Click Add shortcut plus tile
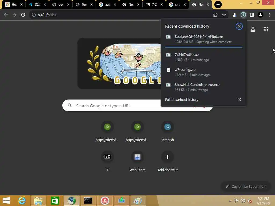This screenshot has height=206, width=275. (x=168, y=161)
